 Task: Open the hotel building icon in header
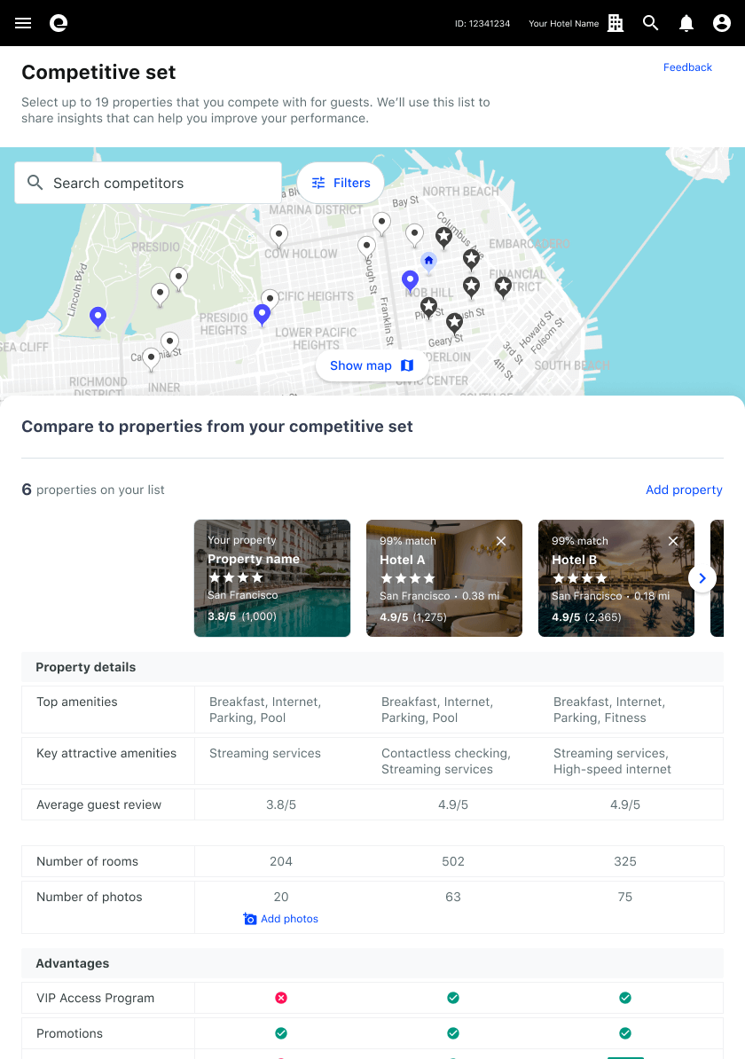point(616,23)
